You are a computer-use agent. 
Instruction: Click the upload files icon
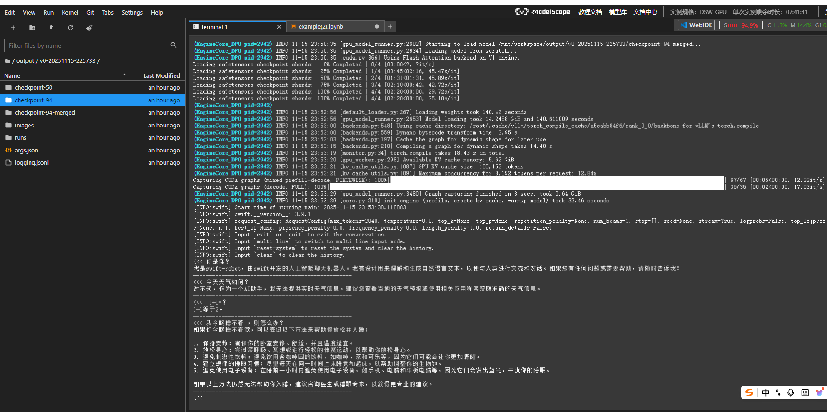point(51,28)
